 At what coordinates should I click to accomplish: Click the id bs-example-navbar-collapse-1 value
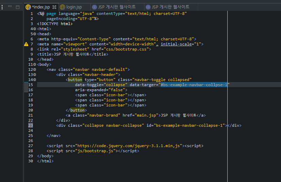[x=189, y=125]
